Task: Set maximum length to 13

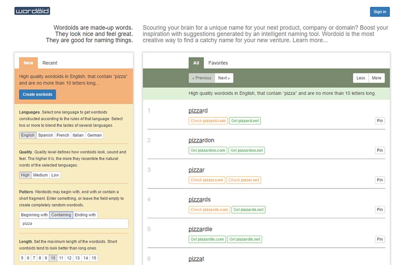Action: (77, 258)
